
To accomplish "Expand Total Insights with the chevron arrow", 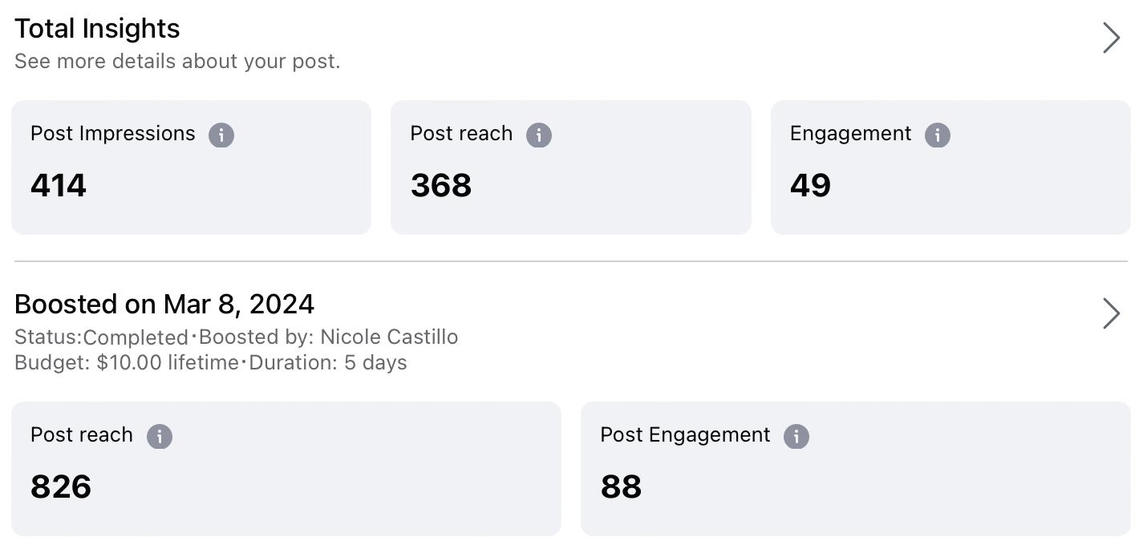I will pos(1111,38).
